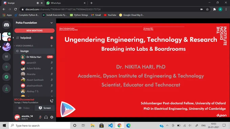Open the helpdesk text channel
Viewport: 230px width, 129px height.
point(34,38)
